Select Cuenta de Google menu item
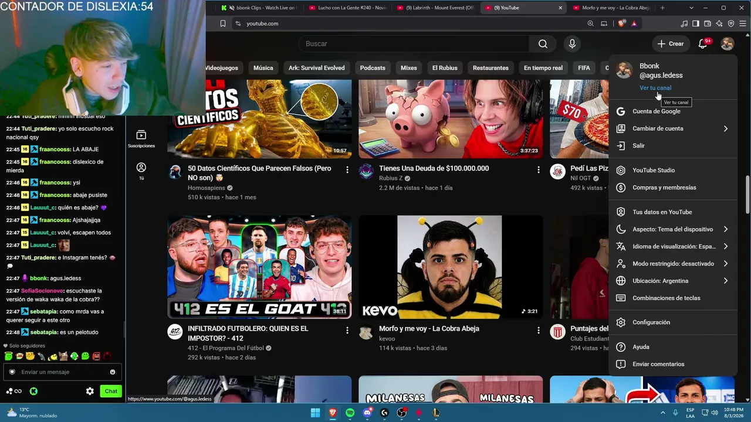 (x=673, y=111)
